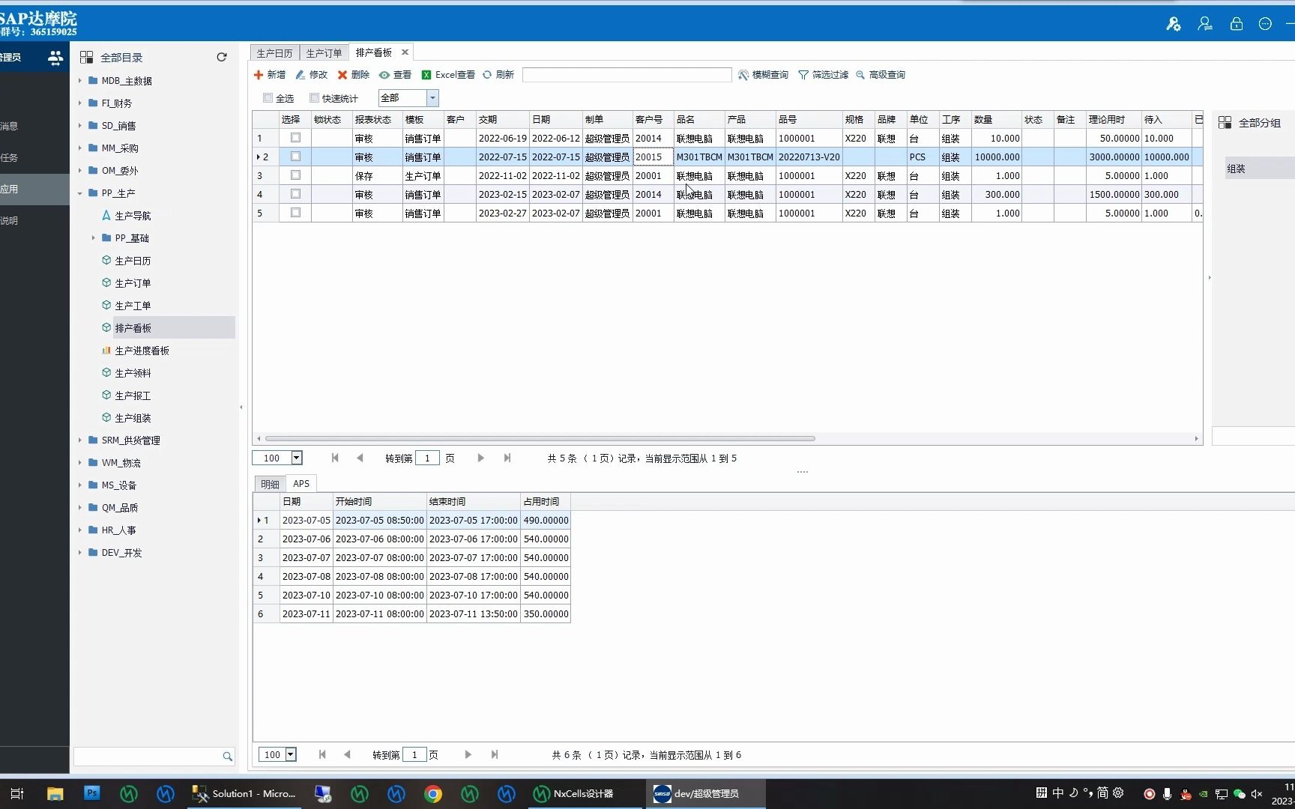
Task: Click the more options circle icon in header
Action: pos(1265,24)
